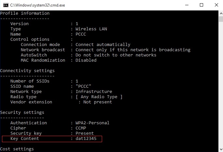
Task: Click the 'Connection mode' label
Action: (40, 45)
